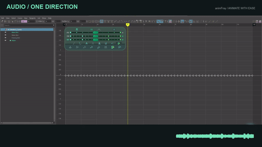
Task: Select the Crossing Zero curve
Action: (x=16, y=38)
